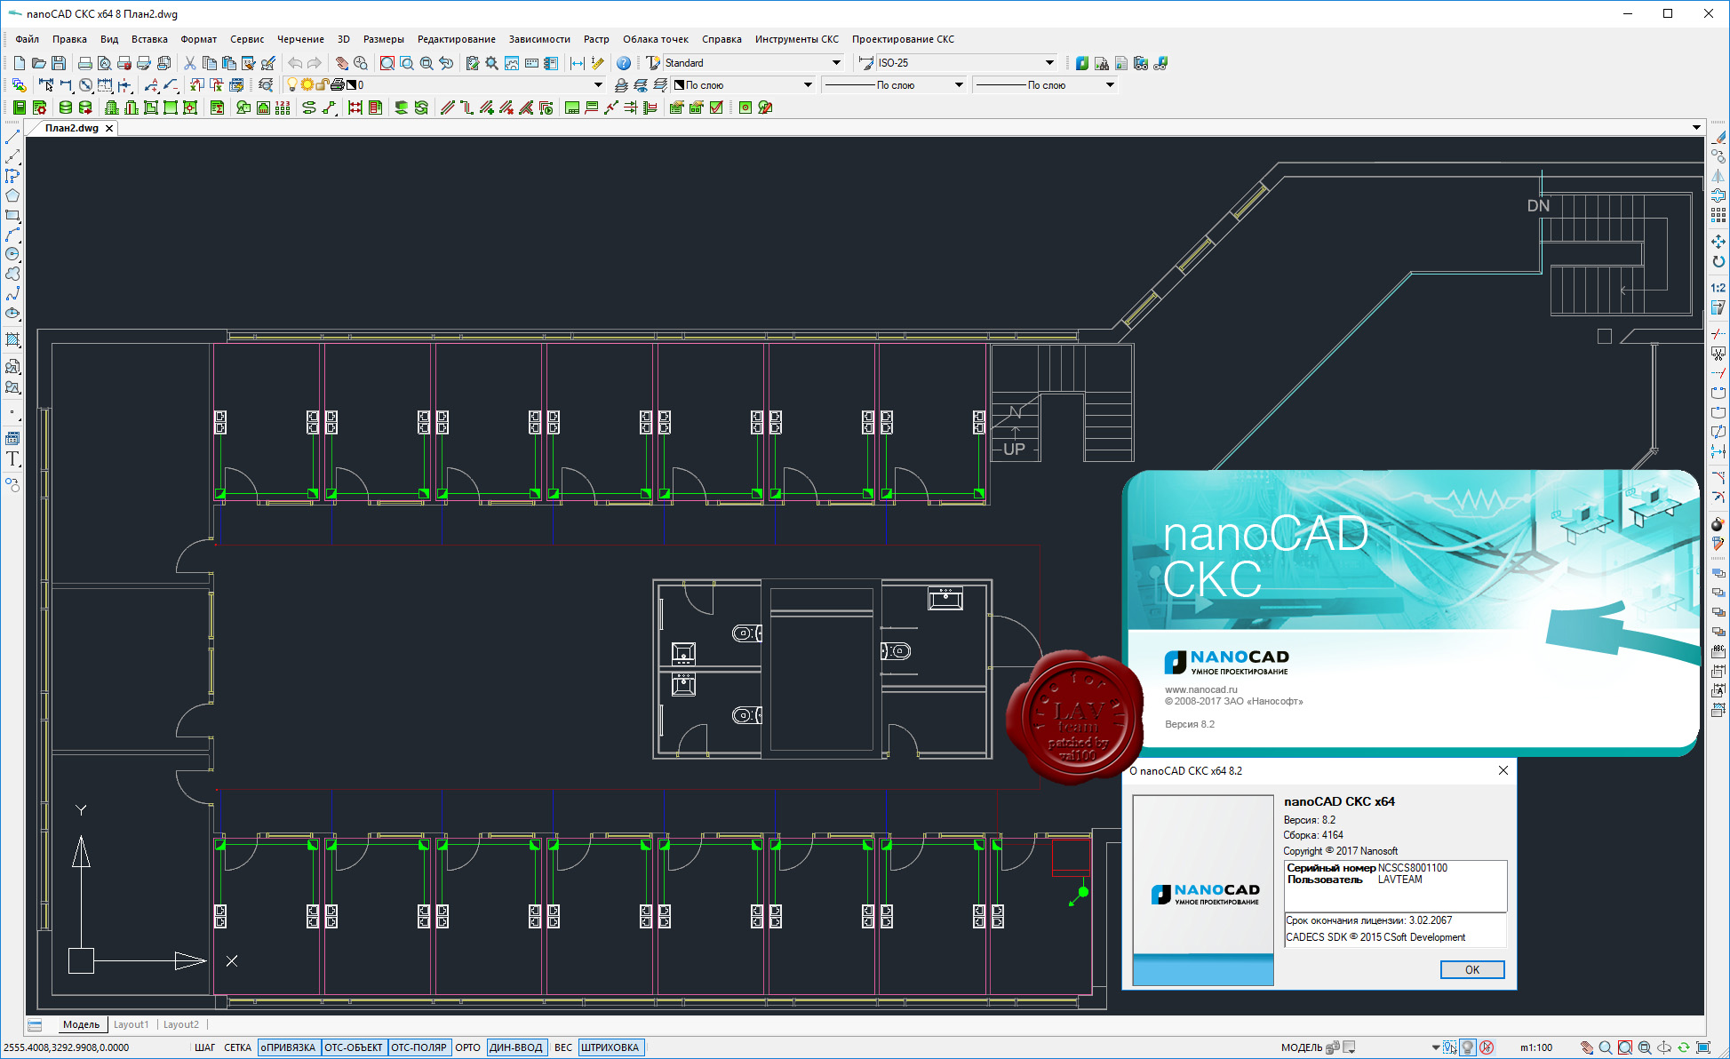Toggle ШТРИХОВКА hatch display

[x=610, y=1047]
